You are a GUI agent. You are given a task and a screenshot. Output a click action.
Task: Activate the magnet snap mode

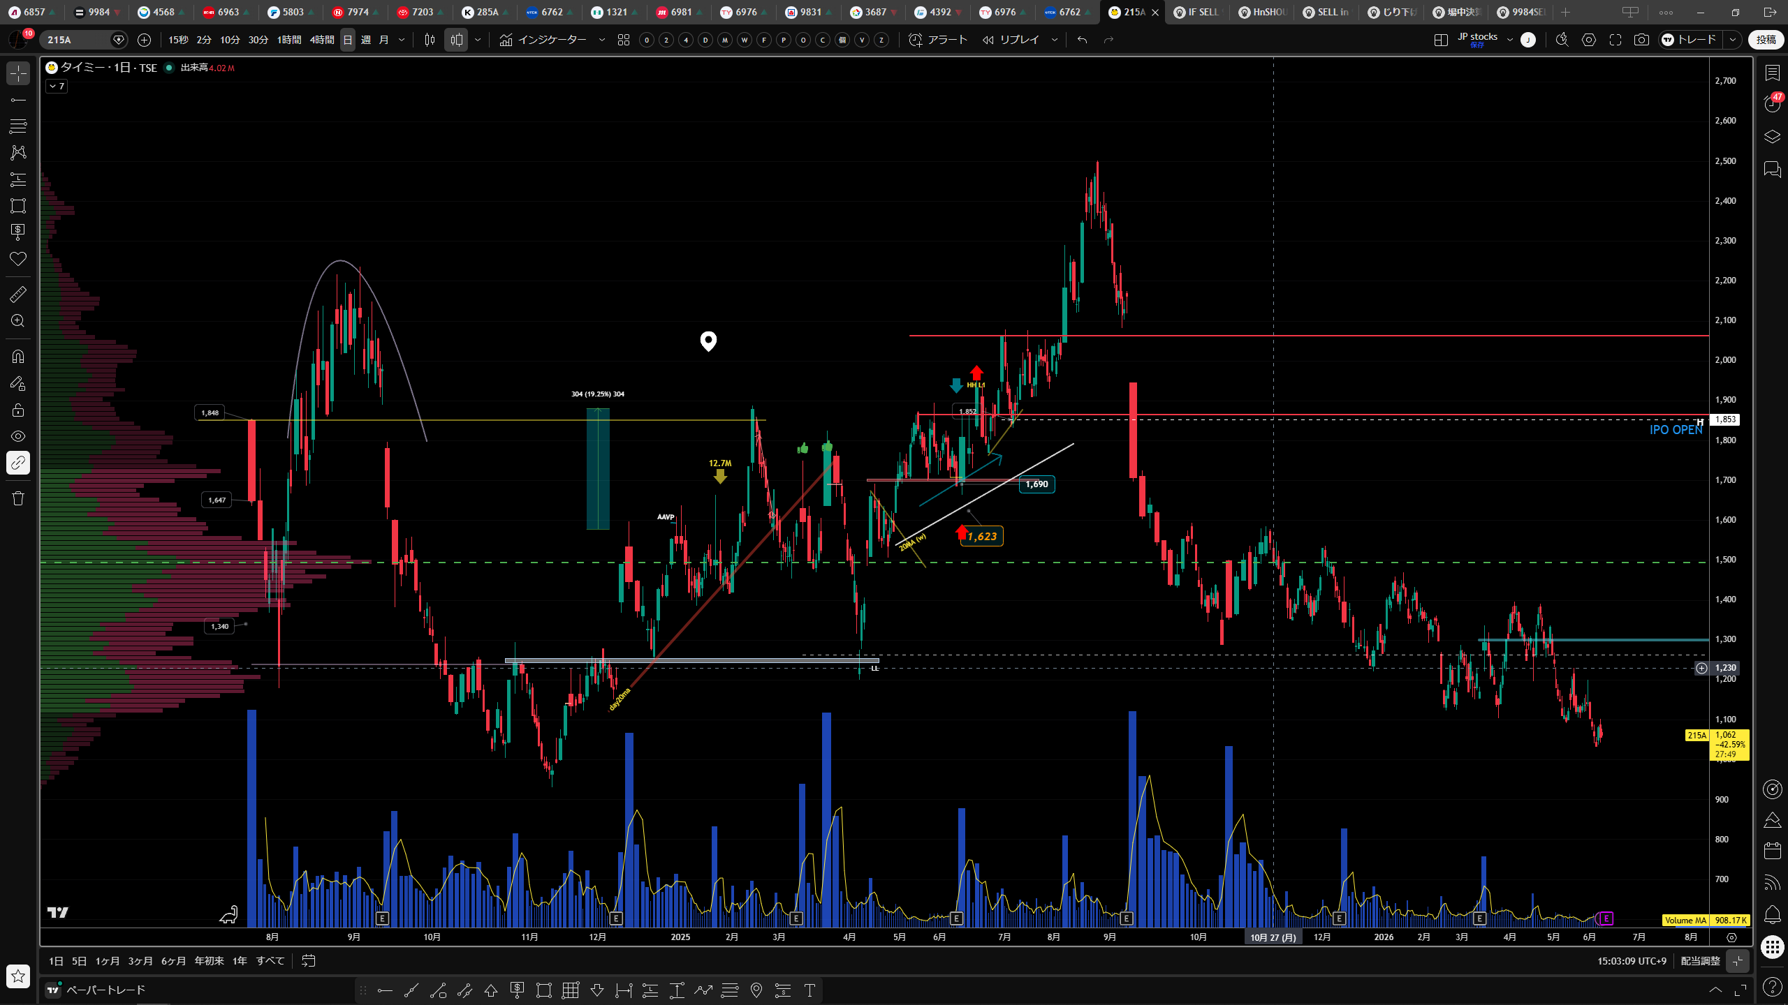click(x=18, y=357)
